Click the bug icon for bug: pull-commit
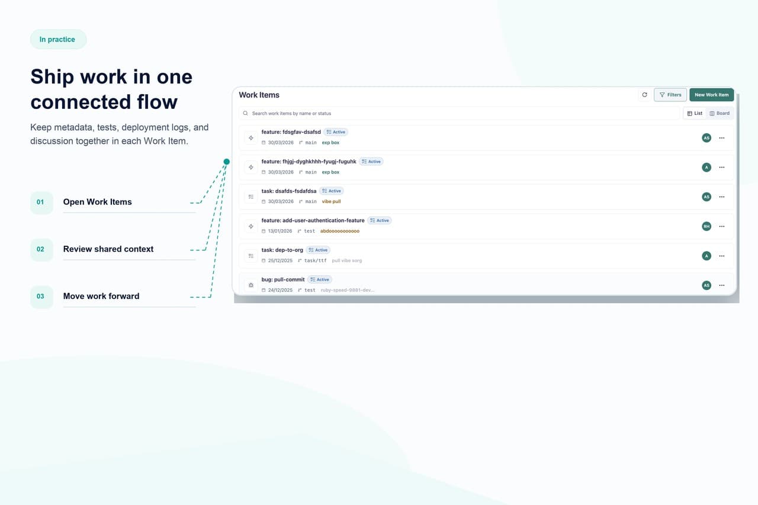758x505 pixels. click(x=251, y=285)
